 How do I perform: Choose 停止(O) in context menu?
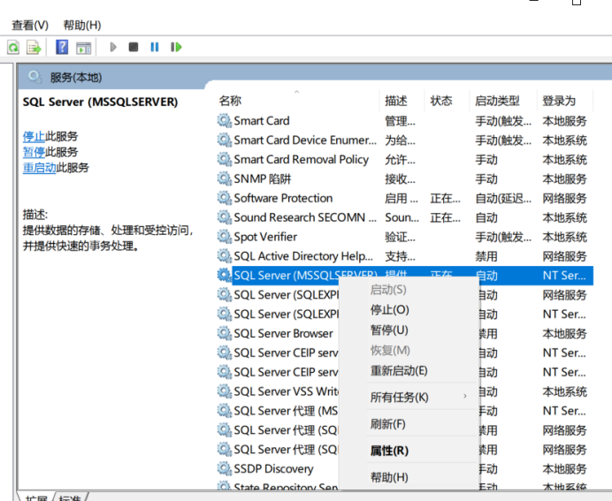pyautogui.click(x=389, y=310)
